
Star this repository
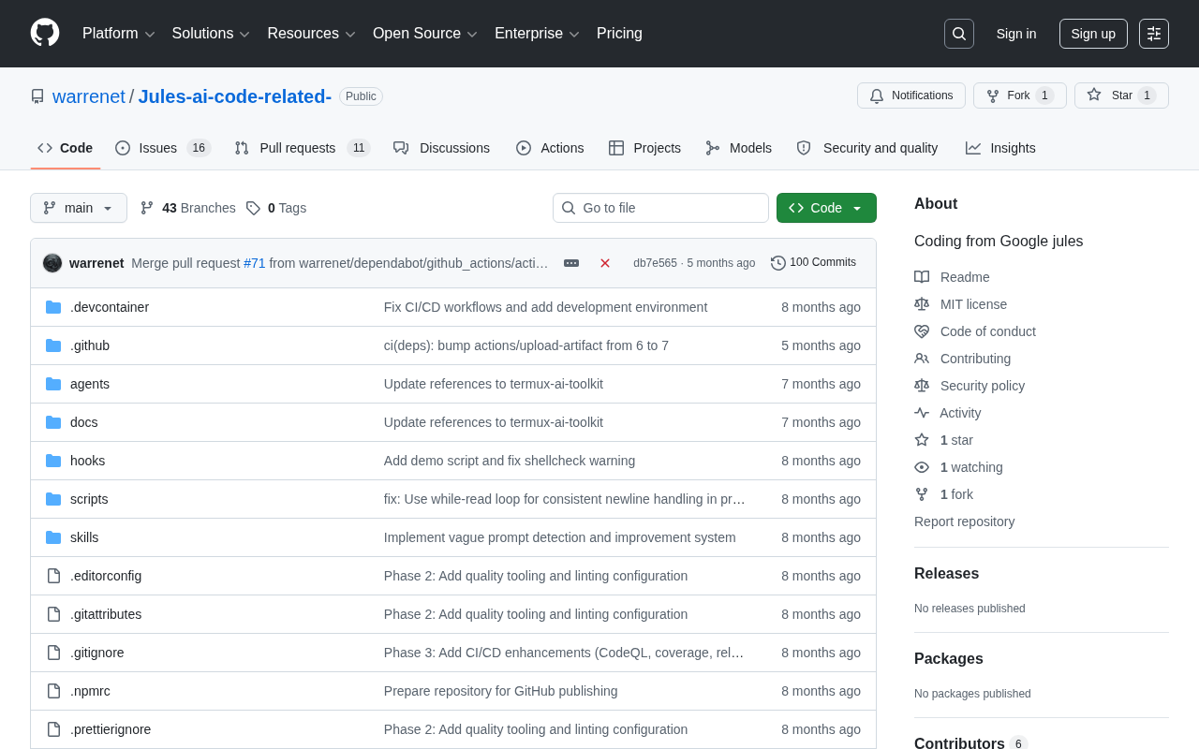tap(1121, 95)
